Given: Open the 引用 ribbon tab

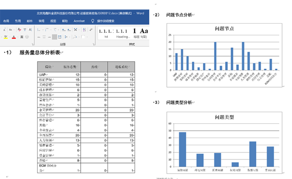Looking at the screenshot, I should pyautogui.click(x=18, y=21).
